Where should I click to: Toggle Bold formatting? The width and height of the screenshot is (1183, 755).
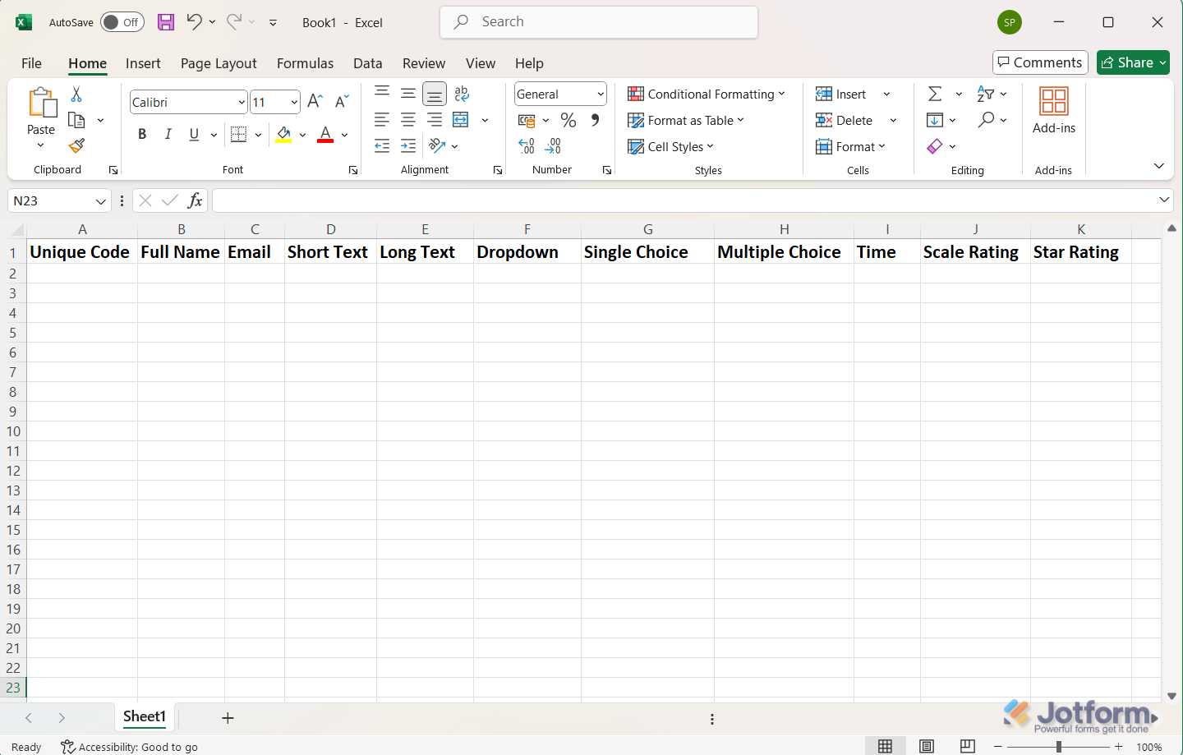[142, 134]
